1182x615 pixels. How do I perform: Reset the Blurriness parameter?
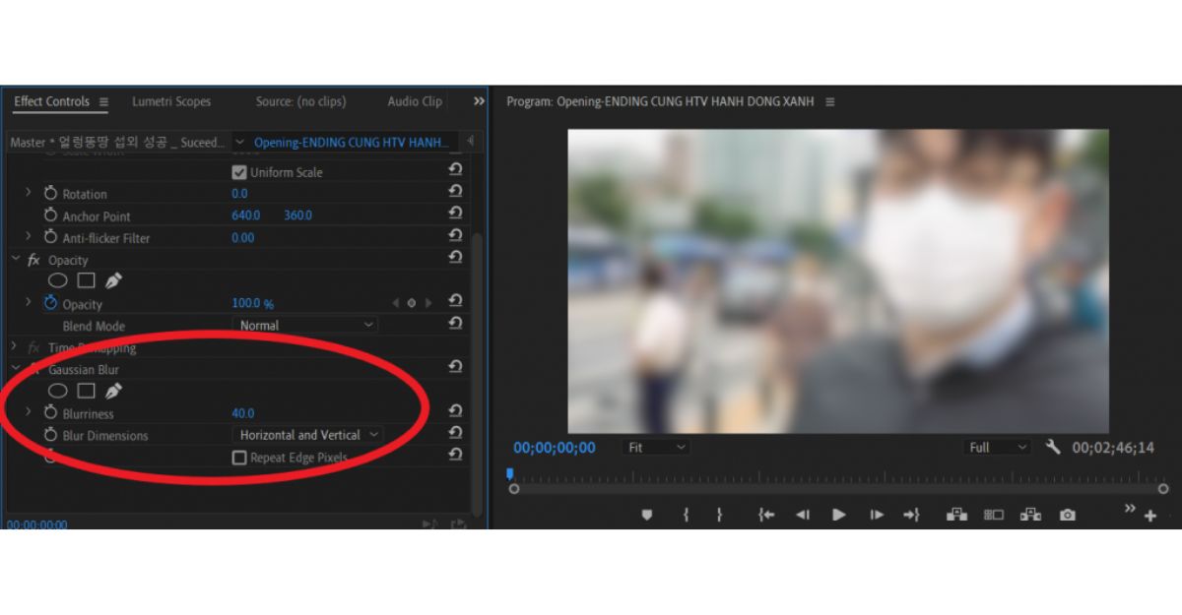[x=455, y=411]
